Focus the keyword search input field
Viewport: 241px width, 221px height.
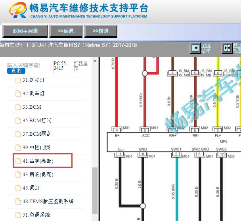point(23,65)
